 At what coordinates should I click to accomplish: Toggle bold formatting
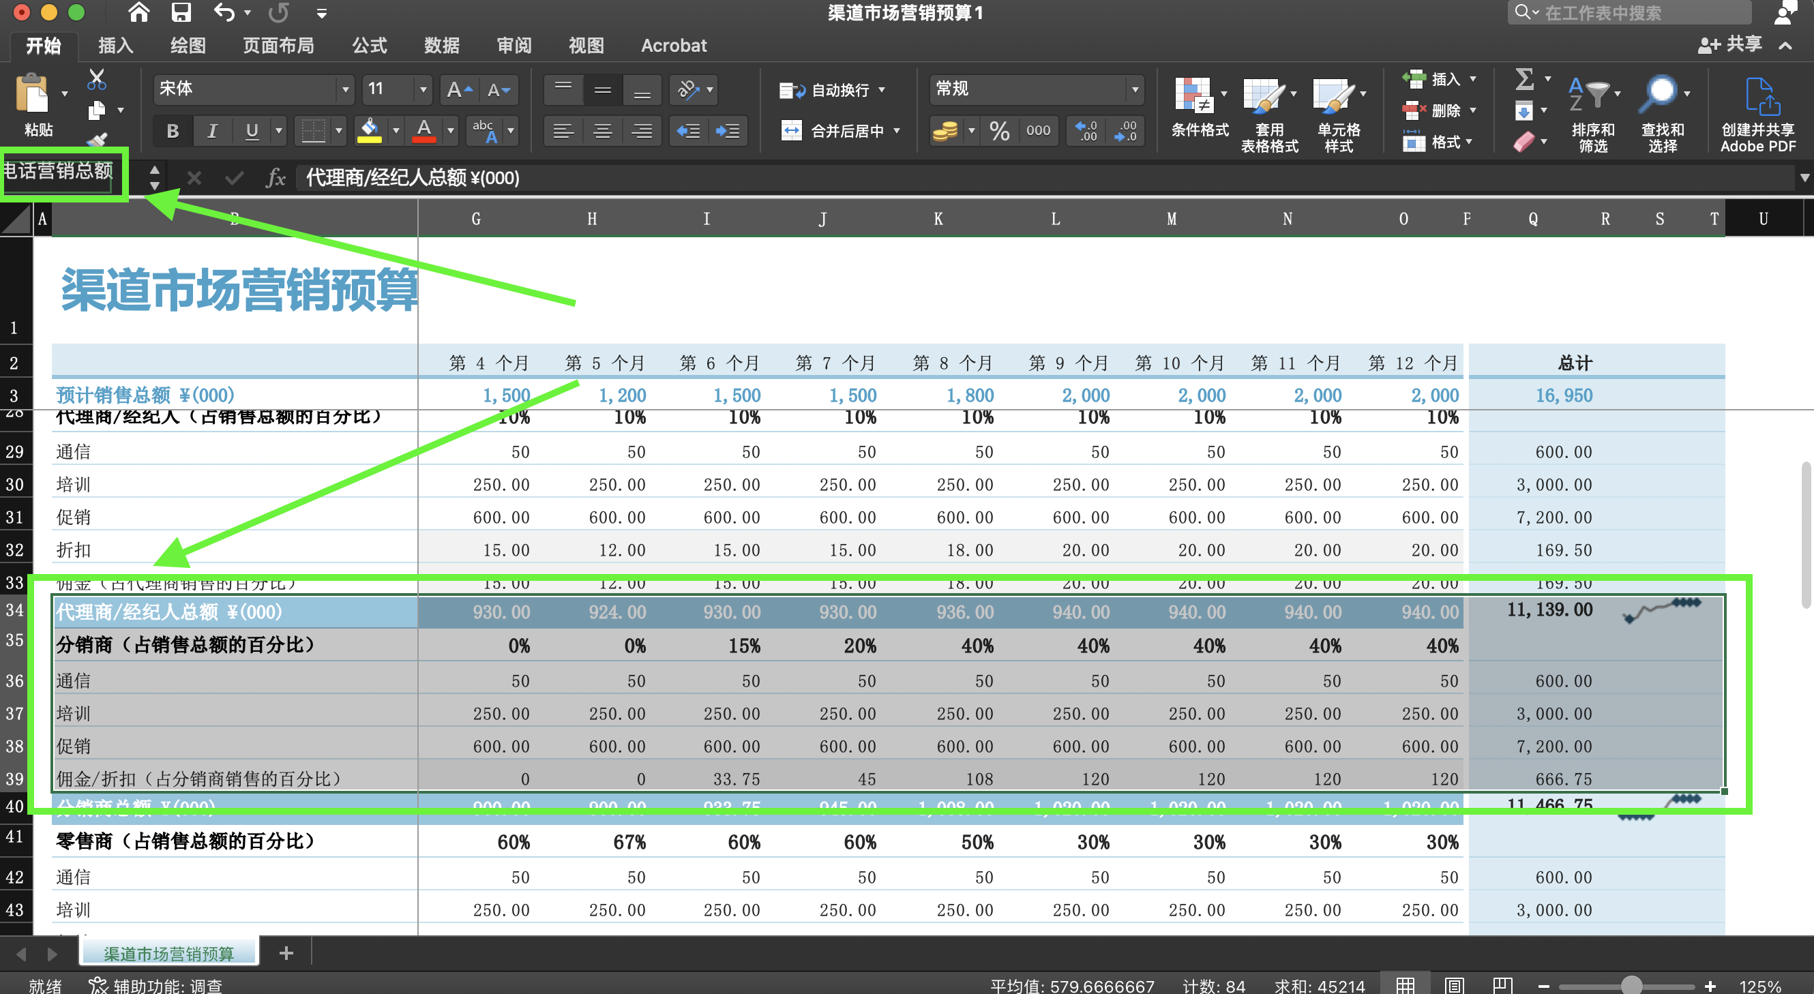click(173, 130)
